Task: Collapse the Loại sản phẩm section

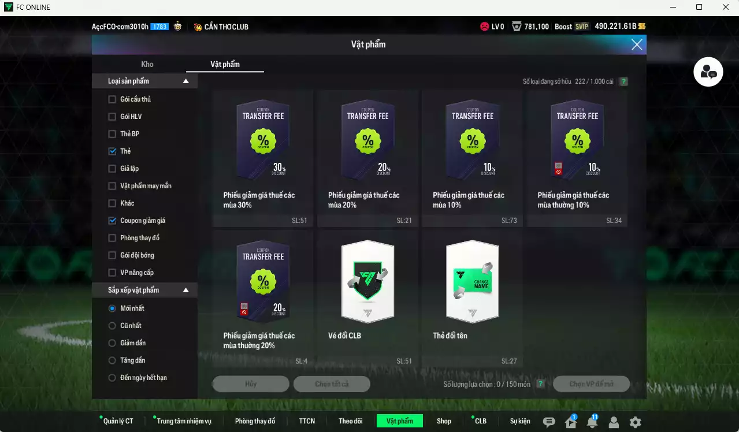Action: (x=185, y=81)
